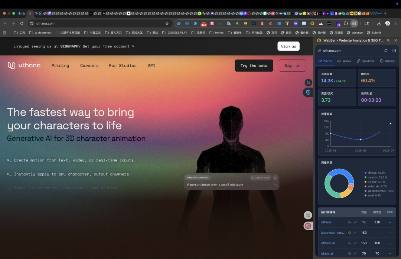401x259 pixels.
Task: Open the to do project bookmarks folder
Action: coord(40,33)
